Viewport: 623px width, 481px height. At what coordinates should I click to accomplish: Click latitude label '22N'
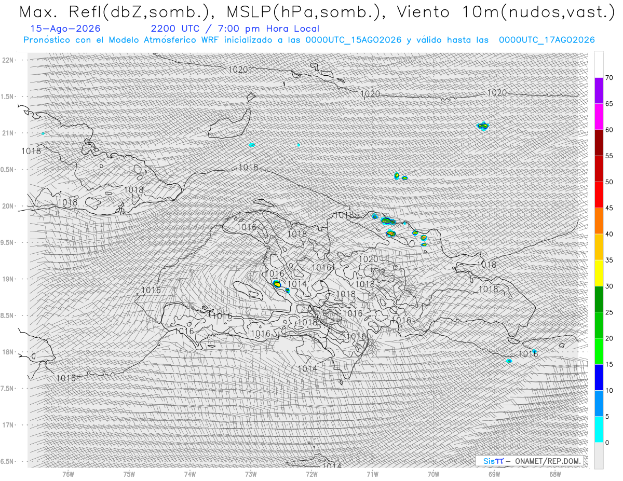(7, 60)
